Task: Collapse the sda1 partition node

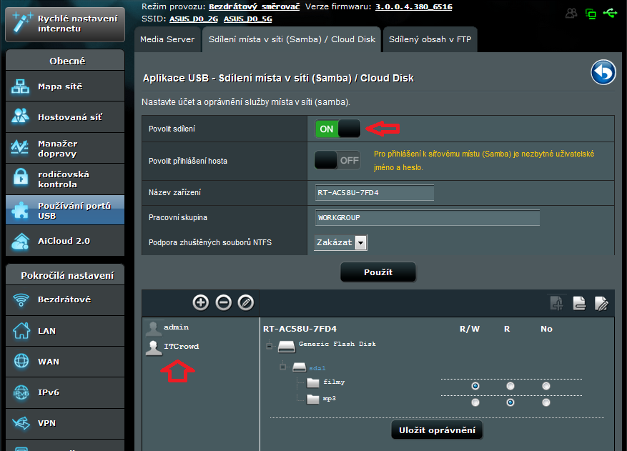Action: coord(283,367)
